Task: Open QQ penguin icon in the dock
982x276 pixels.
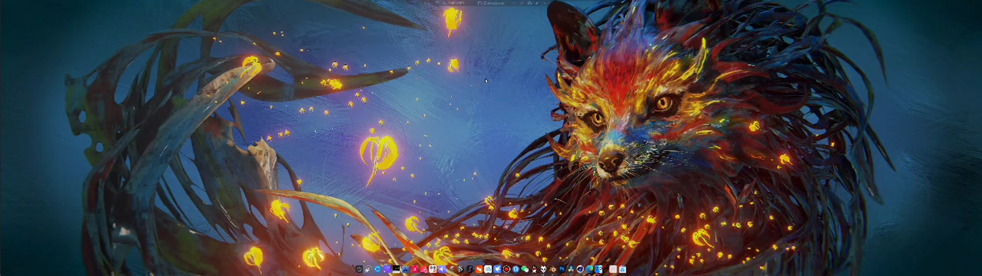Action: (x=534, y=269)
